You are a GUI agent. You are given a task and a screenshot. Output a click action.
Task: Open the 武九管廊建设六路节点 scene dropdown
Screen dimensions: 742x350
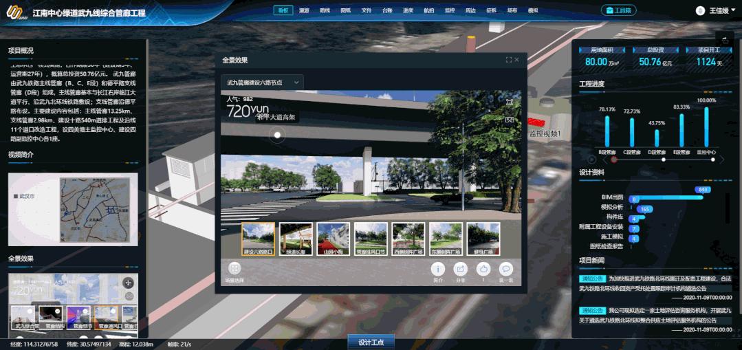(262, 83)
